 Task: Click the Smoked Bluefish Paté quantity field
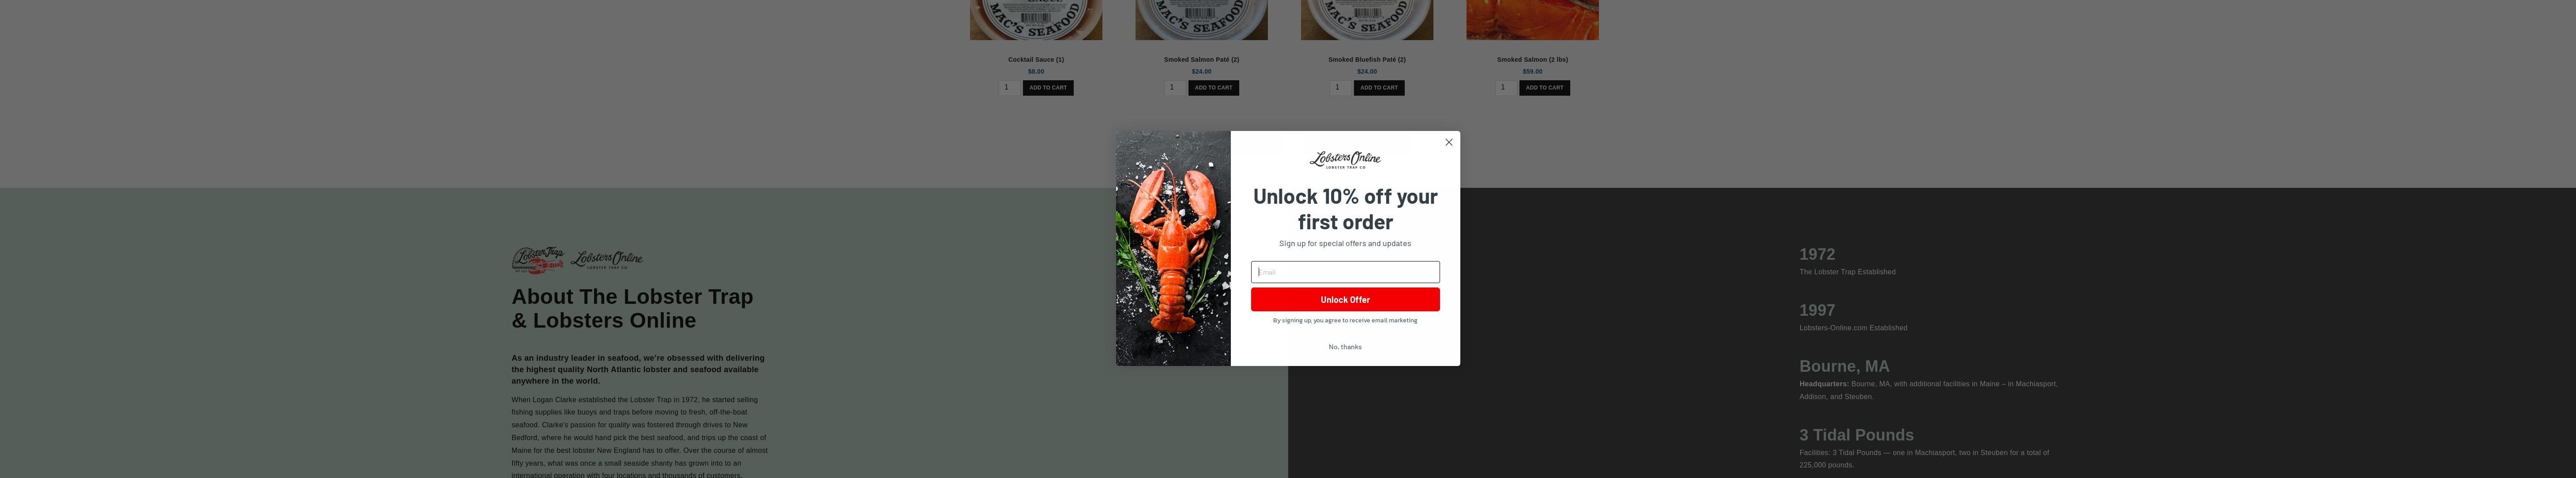tap(1339, 88)
